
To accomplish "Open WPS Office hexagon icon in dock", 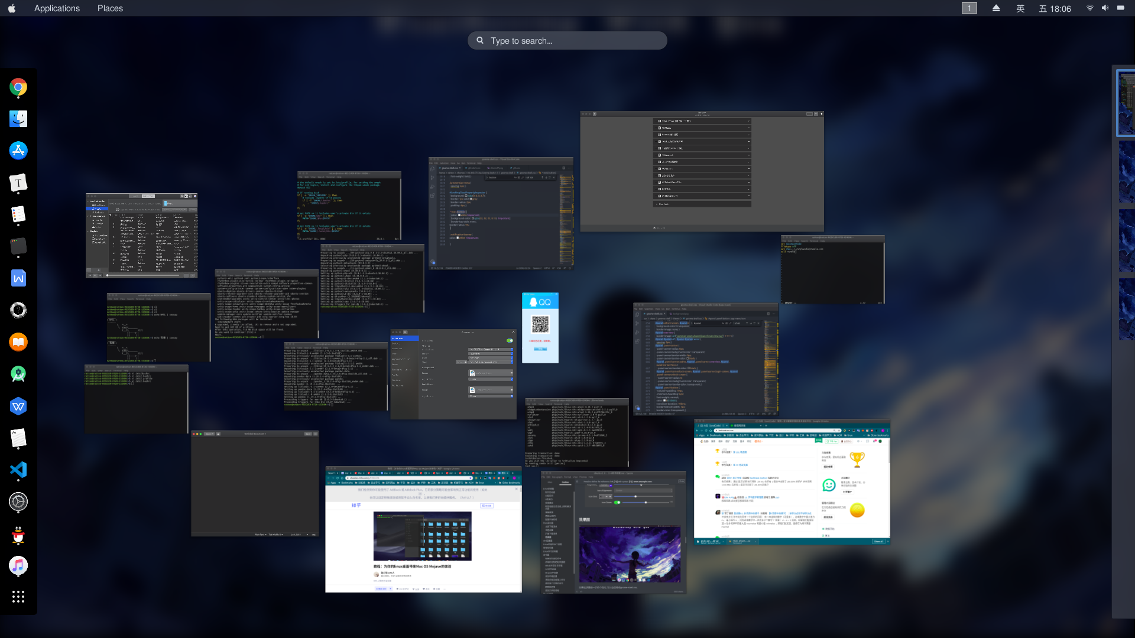I will (x=18, y=406).
